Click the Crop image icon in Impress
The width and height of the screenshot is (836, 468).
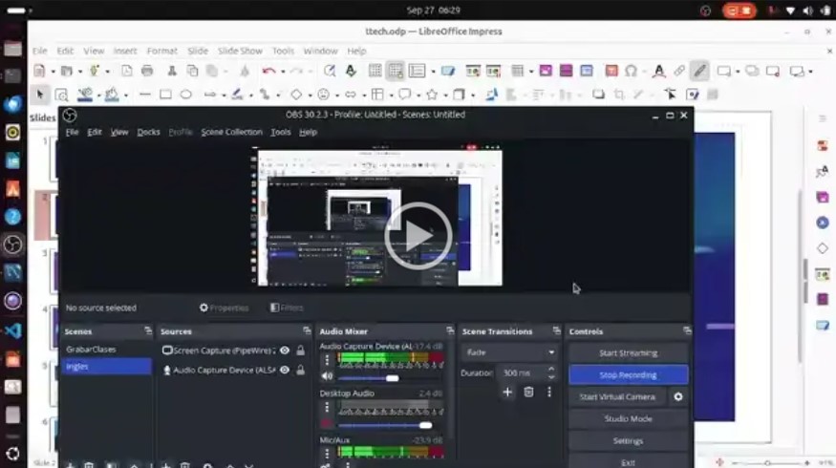pyautogui.click(x=619, y=95)
